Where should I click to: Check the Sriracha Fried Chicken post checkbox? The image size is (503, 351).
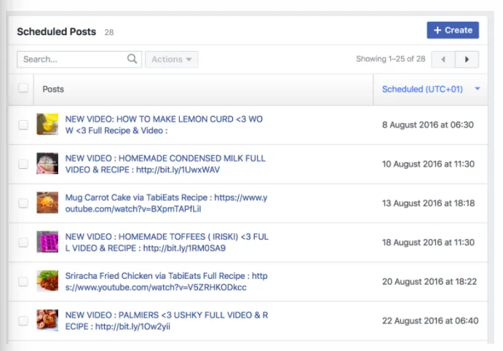(23, 281)
